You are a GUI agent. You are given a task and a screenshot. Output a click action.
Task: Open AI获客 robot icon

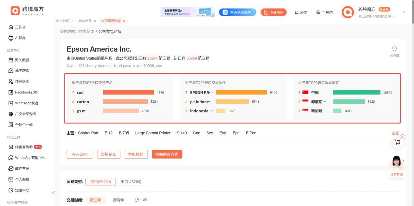[11, 38]
